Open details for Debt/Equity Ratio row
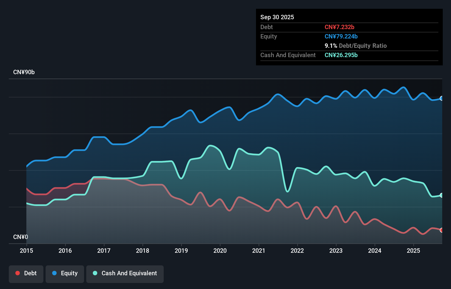Image resolution: width=451 pixels, height=289 pixels. tap(356, 46)
